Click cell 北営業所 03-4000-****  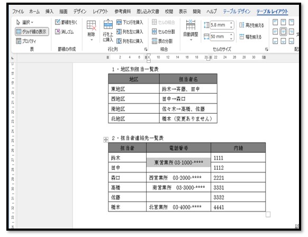[x=178, y=207]
